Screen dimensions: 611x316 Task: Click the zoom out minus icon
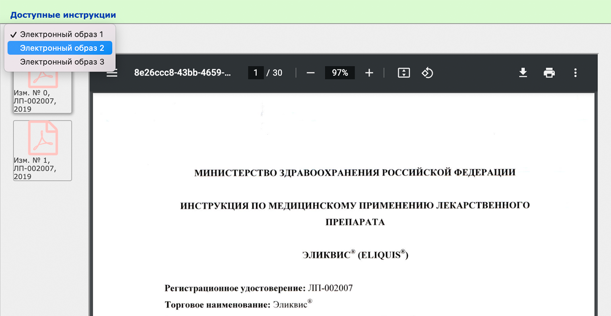(x=310, y=73)
